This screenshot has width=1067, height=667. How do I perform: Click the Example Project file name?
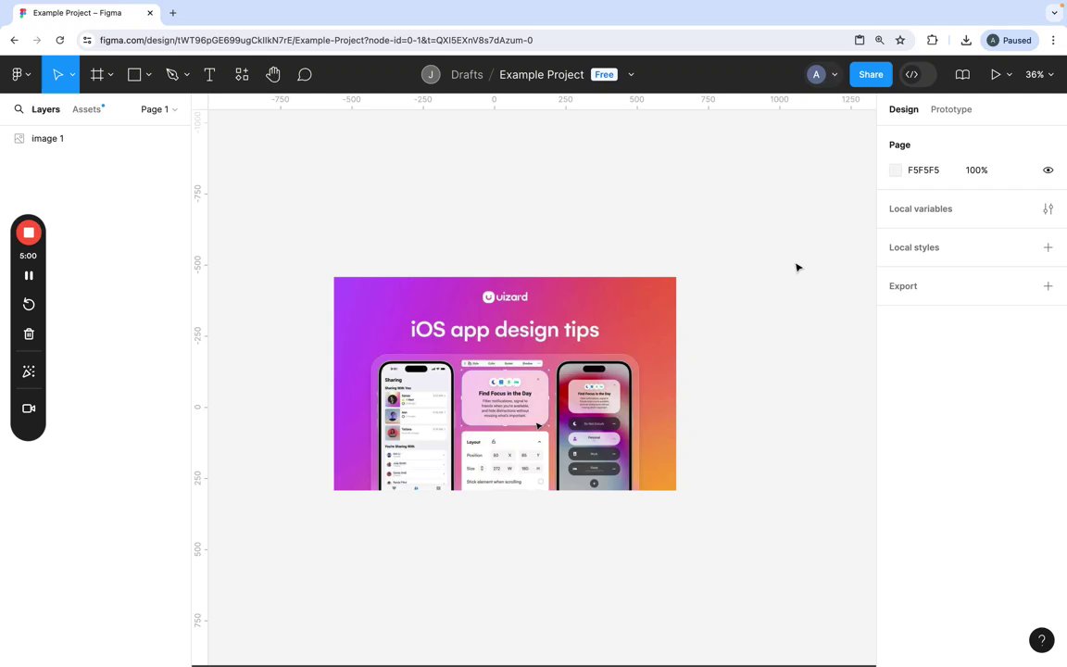pyautogui.click(x=542, y=74)
